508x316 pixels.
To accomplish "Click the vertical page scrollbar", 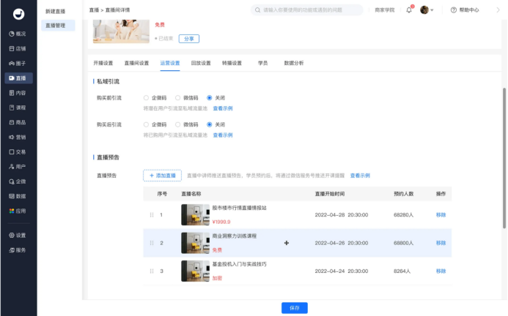I will coord(504,158).
